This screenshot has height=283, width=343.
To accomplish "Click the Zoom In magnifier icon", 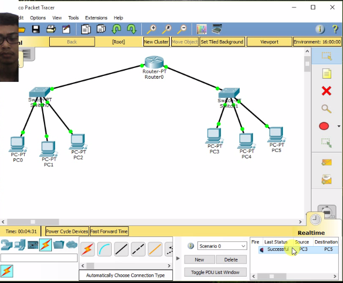I will click(x=151, y=29).
